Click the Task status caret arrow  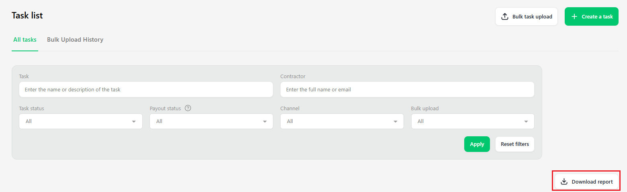tap(134, 121)
